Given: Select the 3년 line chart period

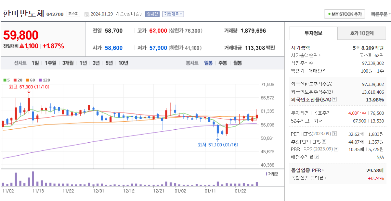Looking at the screenshot, I should coord(96,63).
